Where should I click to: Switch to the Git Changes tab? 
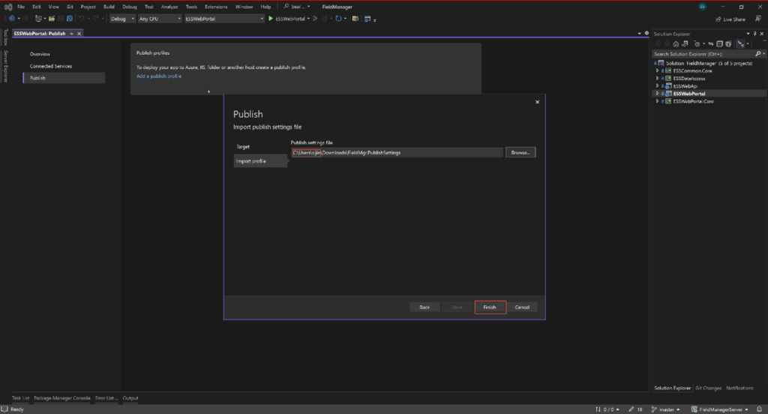pos(708,388)
